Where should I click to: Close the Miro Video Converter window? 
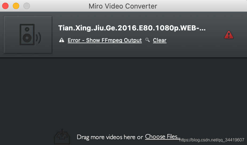click(x=5, y=6)
